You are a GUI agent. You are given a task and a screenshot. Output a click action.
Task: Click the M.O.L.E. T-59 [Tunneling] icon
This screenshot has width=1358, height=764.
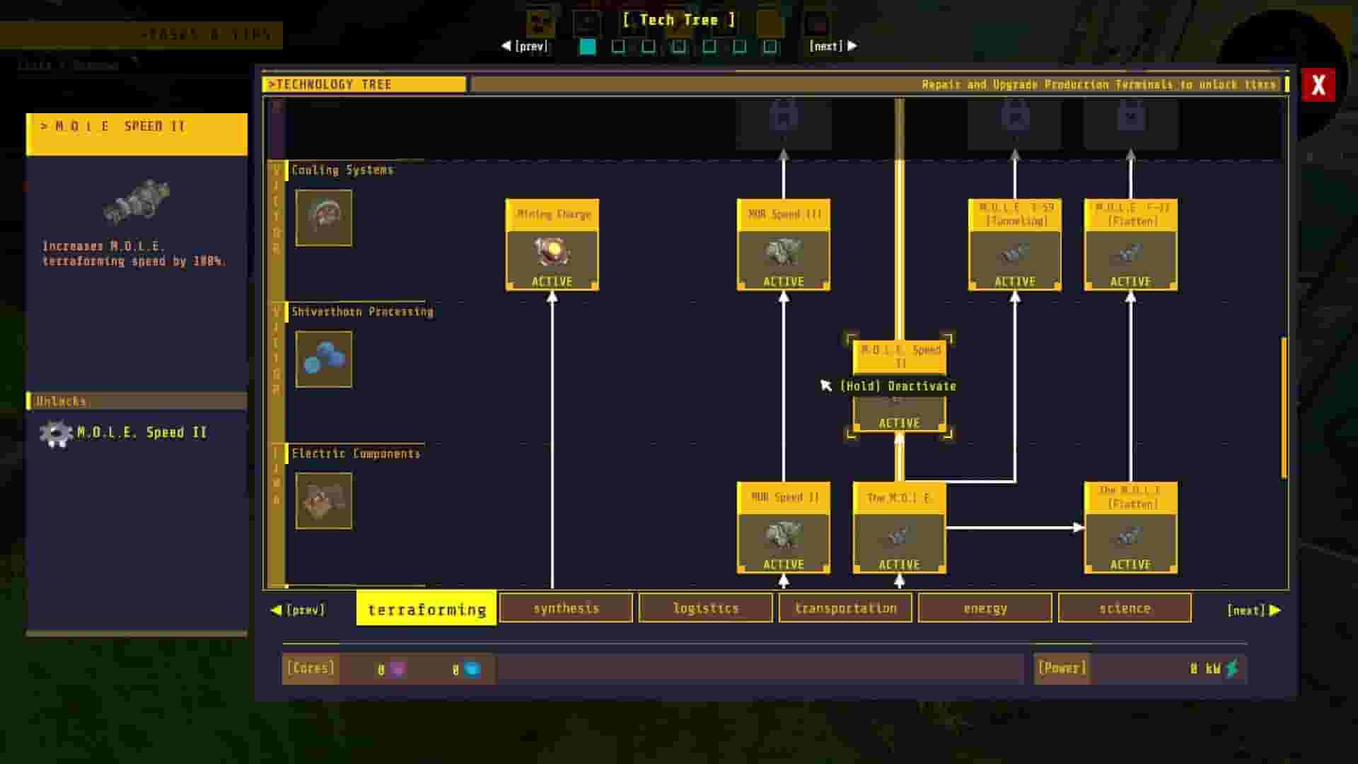tap(1015, 256)
